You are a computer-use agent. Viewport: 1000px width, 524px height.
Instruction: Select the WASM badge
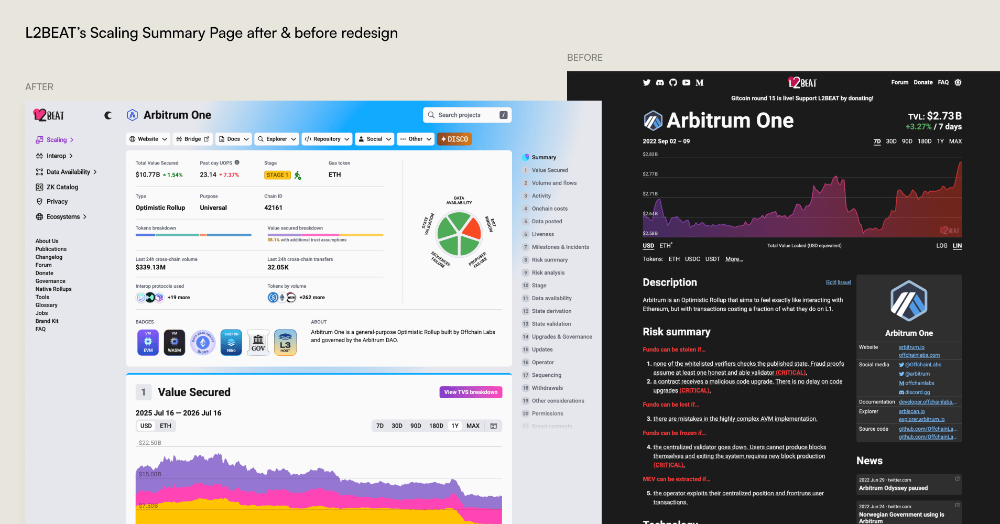175,343
